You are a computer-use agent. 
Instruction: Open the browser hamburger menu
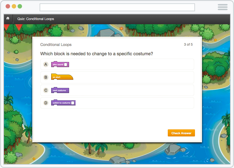[x=222, y=7]
